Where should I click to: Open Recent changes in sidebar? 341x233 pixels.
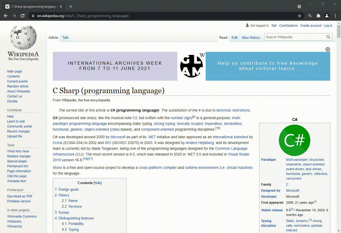18,131
